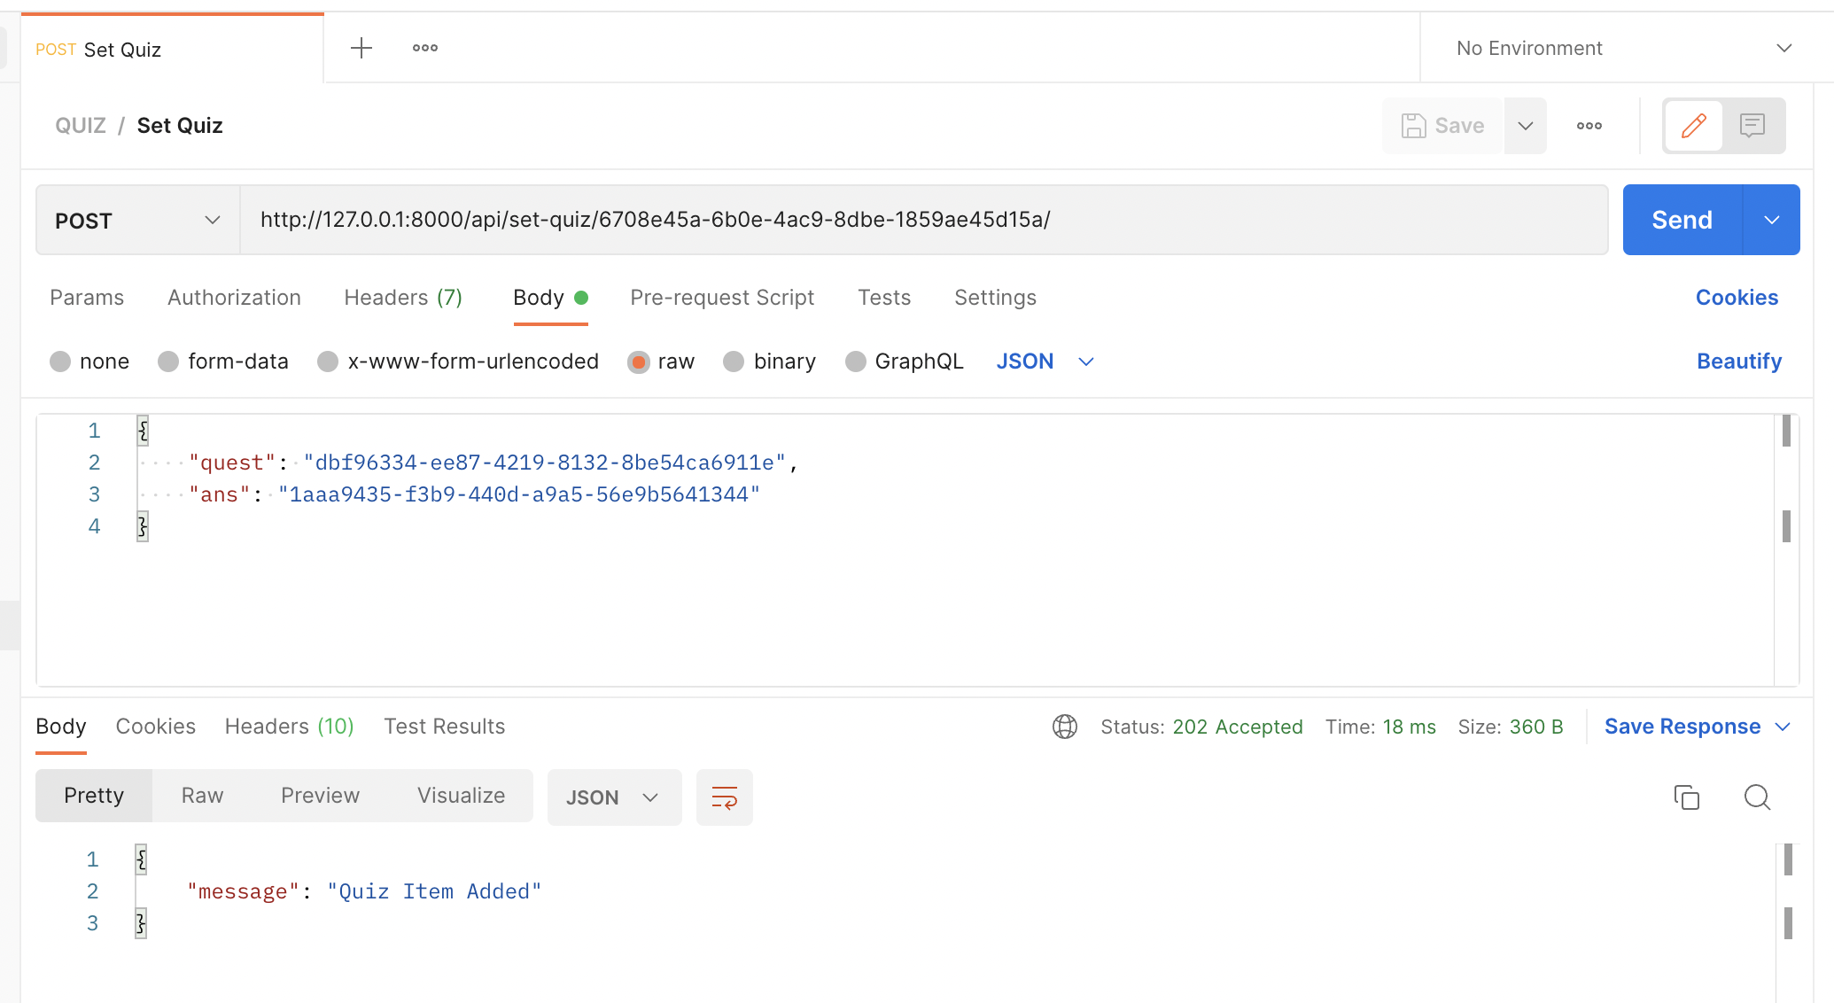Choose the GraphQL body type
The width and height of the screenshot is (1834, 1003).
tap(855, 362)
